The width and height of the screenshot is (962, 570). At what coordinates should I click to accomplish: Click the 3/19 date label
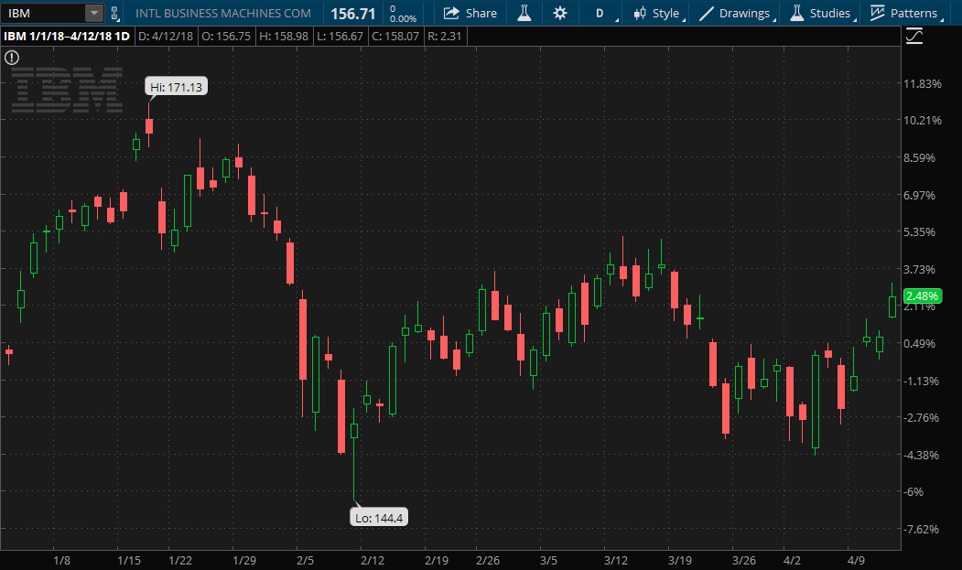point(680,560)
